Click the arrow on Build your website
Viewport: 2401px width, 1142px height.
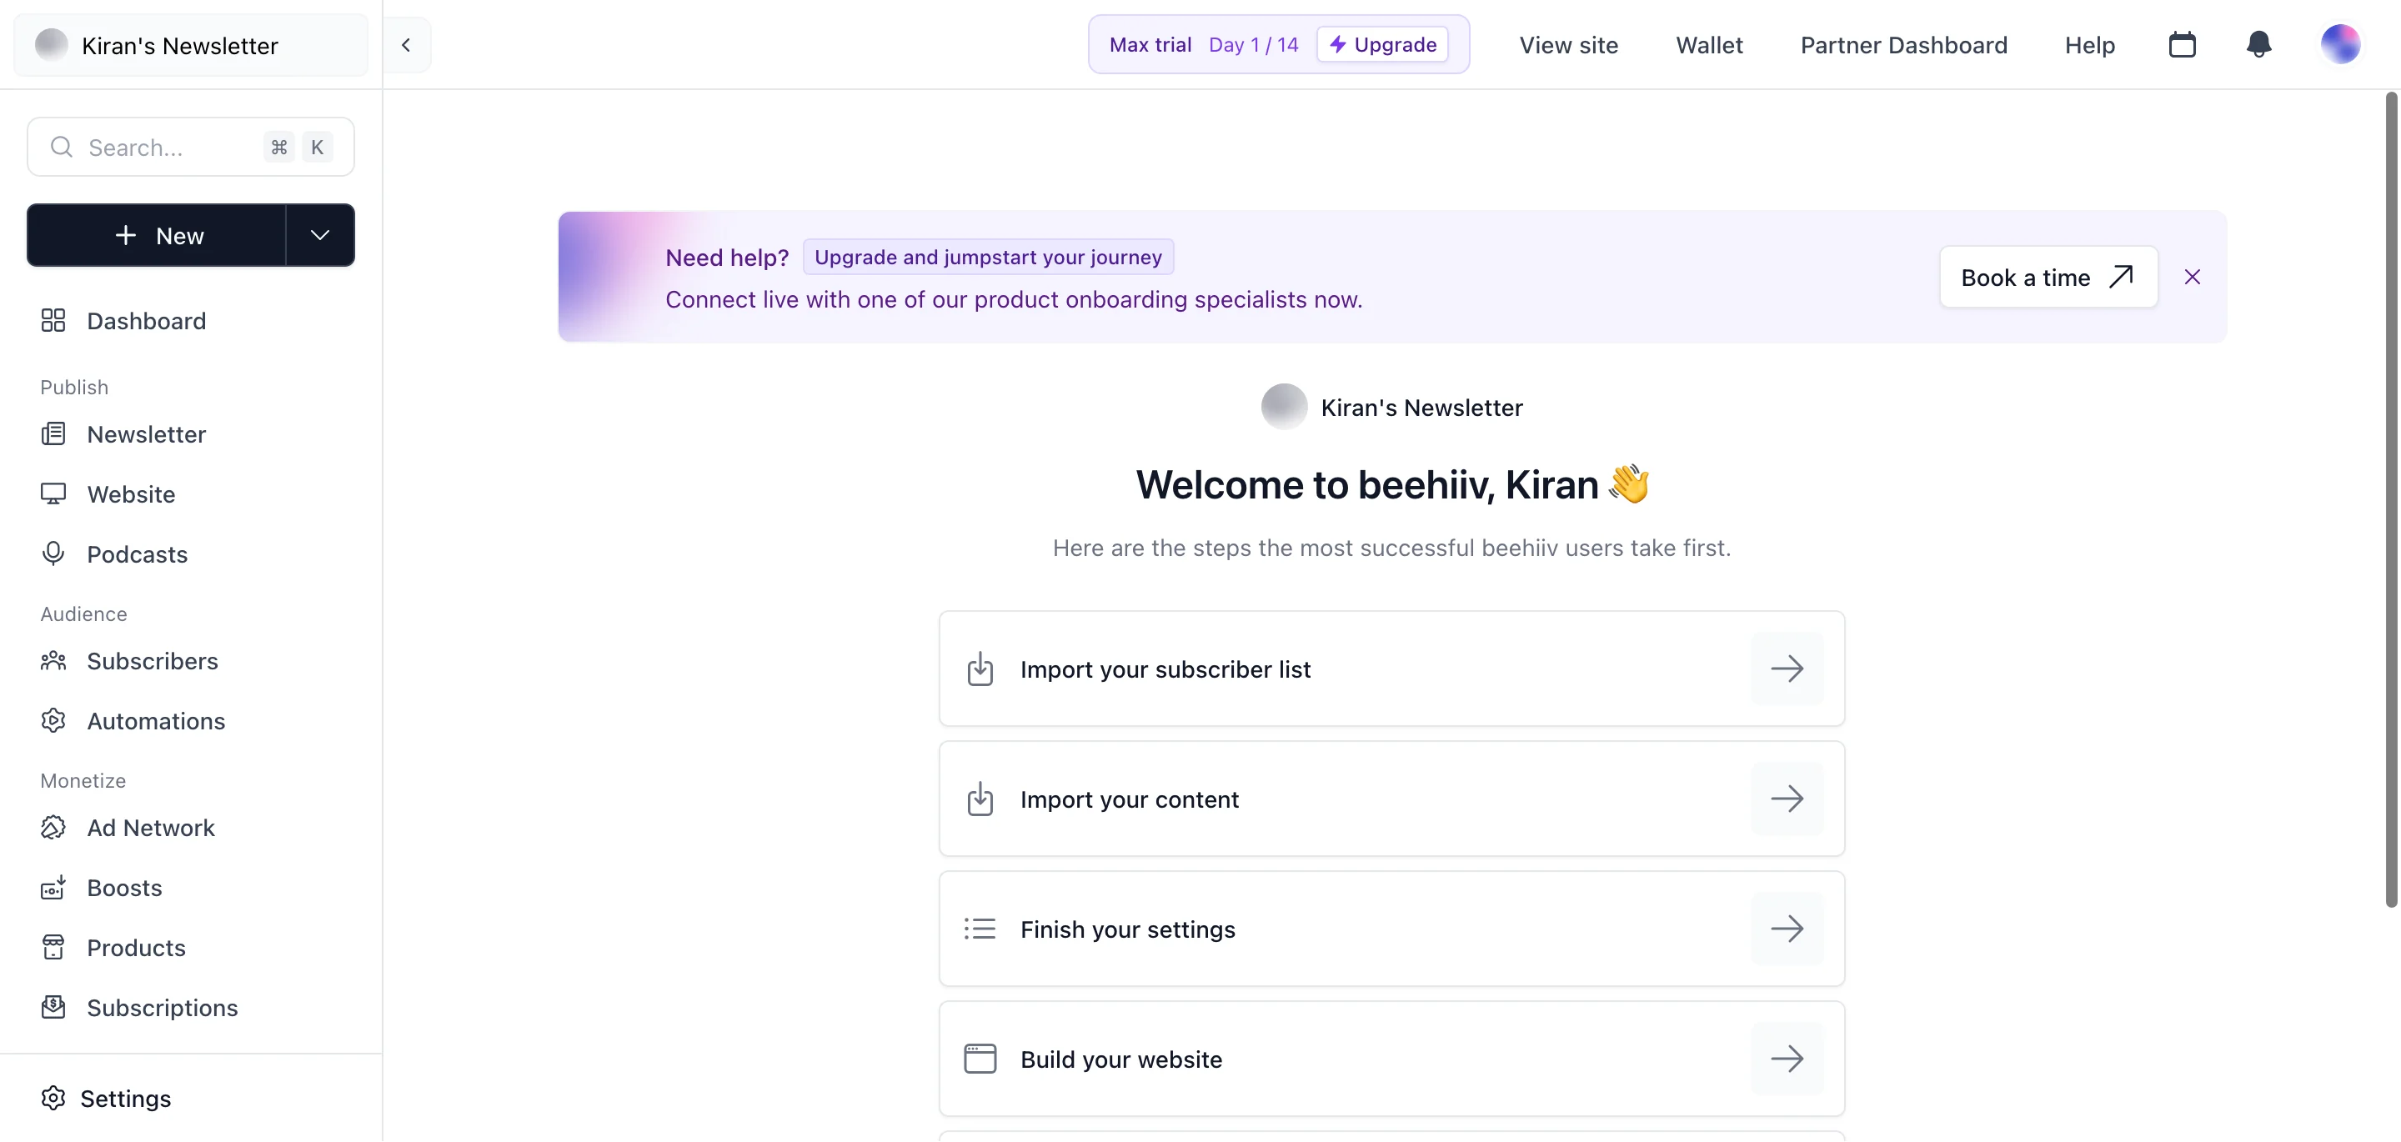click(x=1787, y=1059)
